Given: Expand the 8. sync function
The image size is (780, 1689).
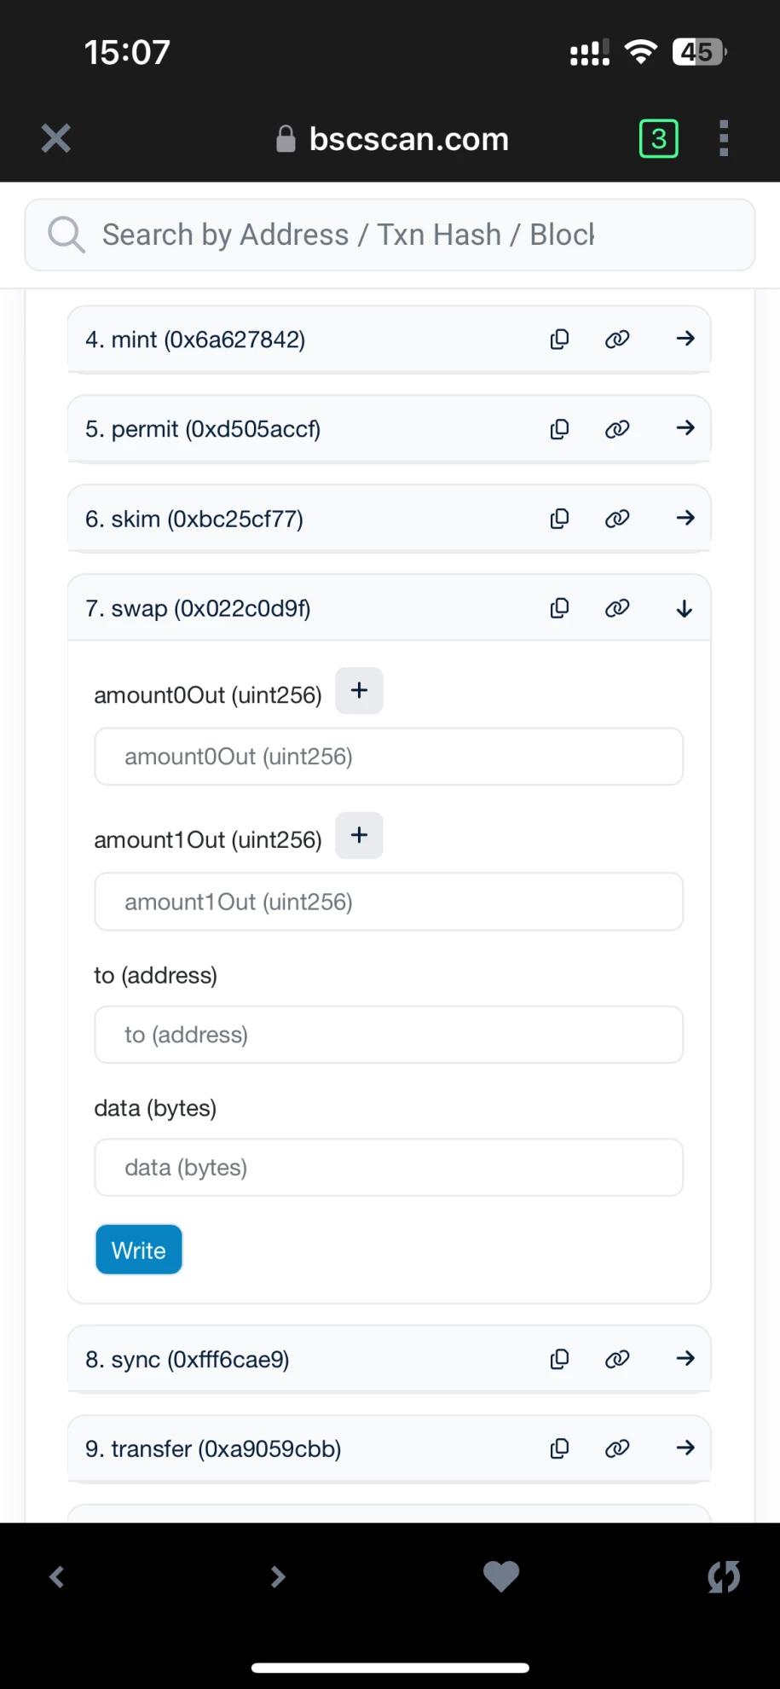Looking at the screenshot, I should tap(685, 1358).
